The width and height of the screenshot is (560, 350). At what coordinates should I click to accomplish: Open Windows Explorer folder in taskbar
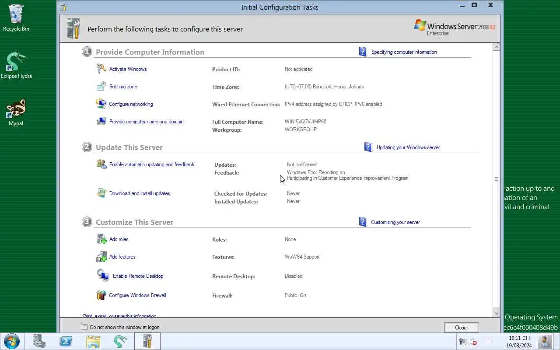pyautogui.click(x=93, y=341)
